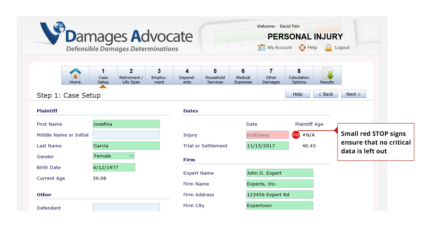The image size is (432, 227).
Task: Click the Birth Date field 6/12/1977
Action: point(114,167)
